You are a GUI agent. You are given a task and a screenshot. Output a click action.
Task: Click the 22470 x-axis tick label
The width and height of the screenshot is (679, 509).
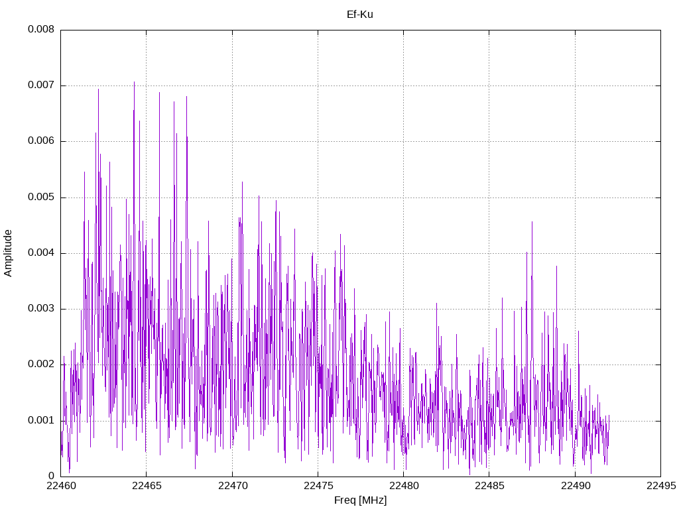tap(232, 486)
